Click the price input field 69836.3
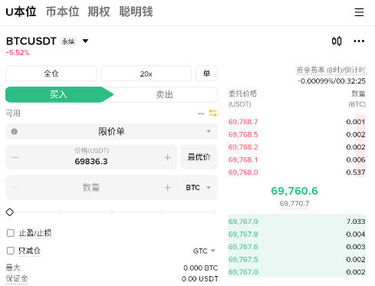Image resolution: width=375 pixels, height=286 pixels. 91,157
